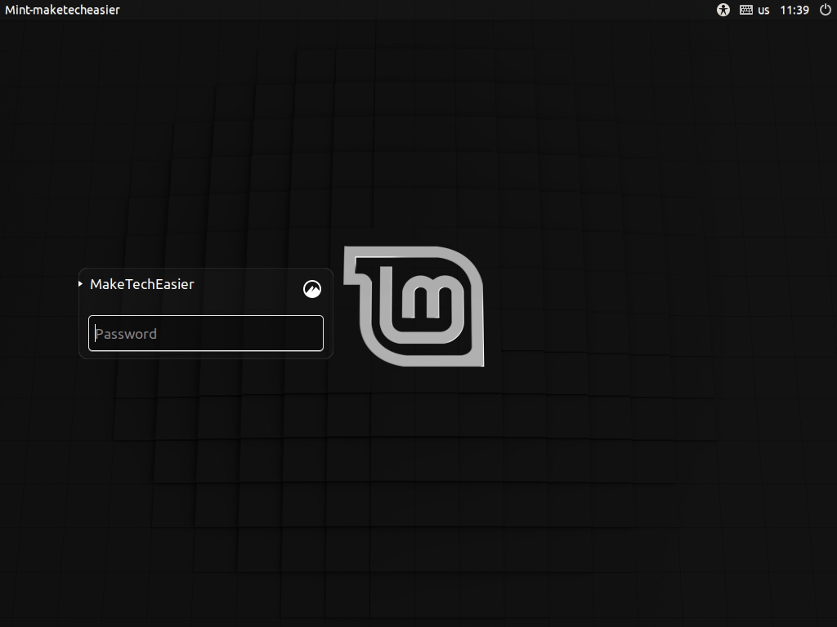The width and height of the screenshot is (837, 627).
Task: Click the session badge next to MakeTechEasier
Action: point(312,288)
